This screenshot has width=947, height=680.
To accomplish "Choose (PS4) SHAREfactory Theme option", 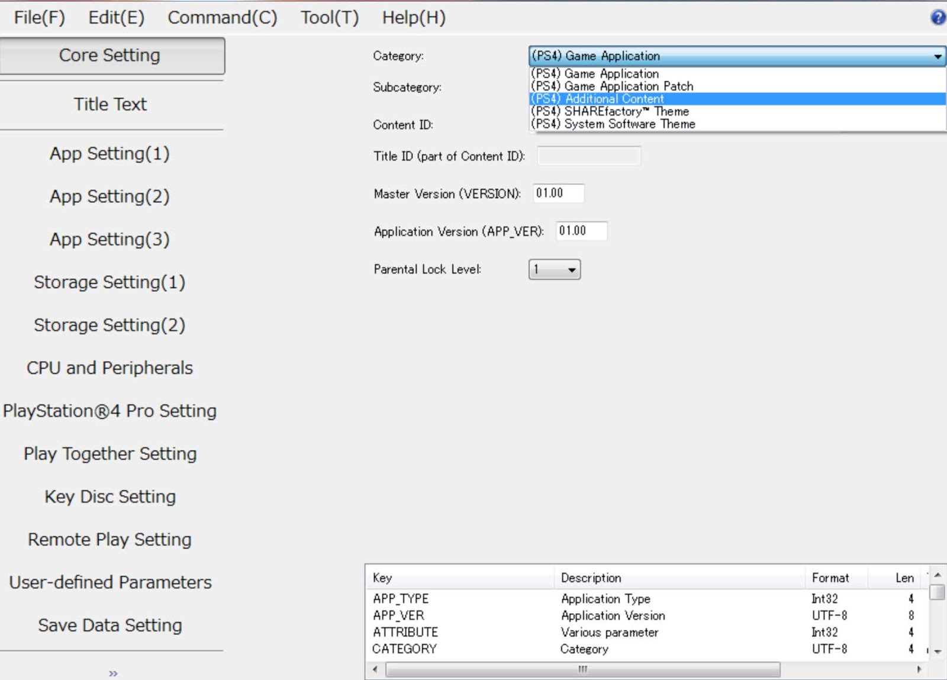I will coord(737,111).
